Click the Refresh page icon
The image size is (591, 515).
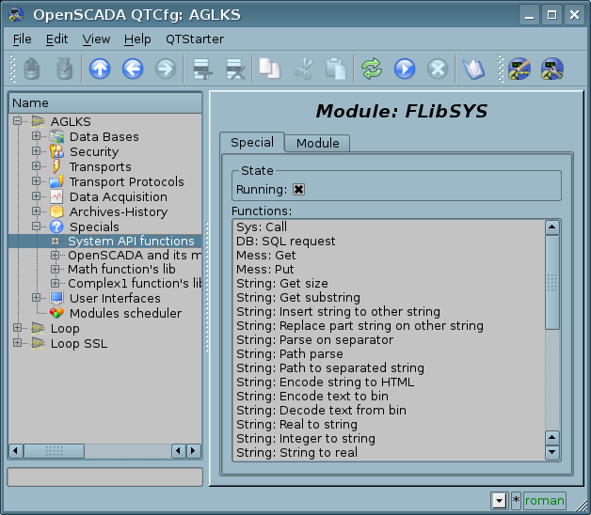tap(372, 69)
